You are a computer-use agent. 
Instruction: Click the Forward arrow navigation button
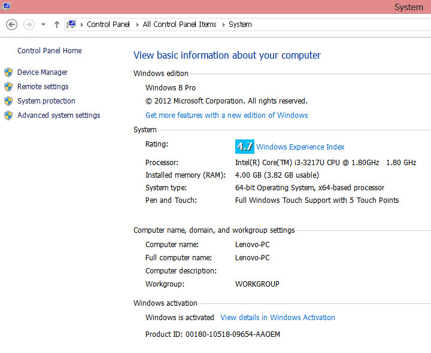[28, 25]
